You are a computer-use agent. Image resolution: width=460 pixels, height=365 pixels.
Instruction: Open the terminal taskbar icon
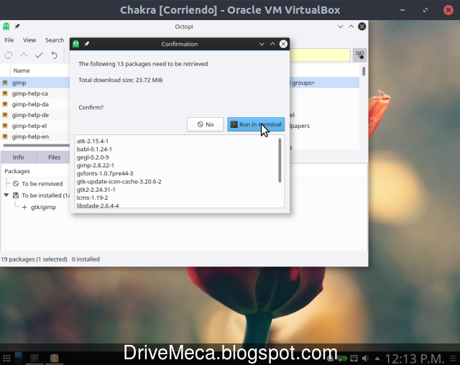pos(34,359)
